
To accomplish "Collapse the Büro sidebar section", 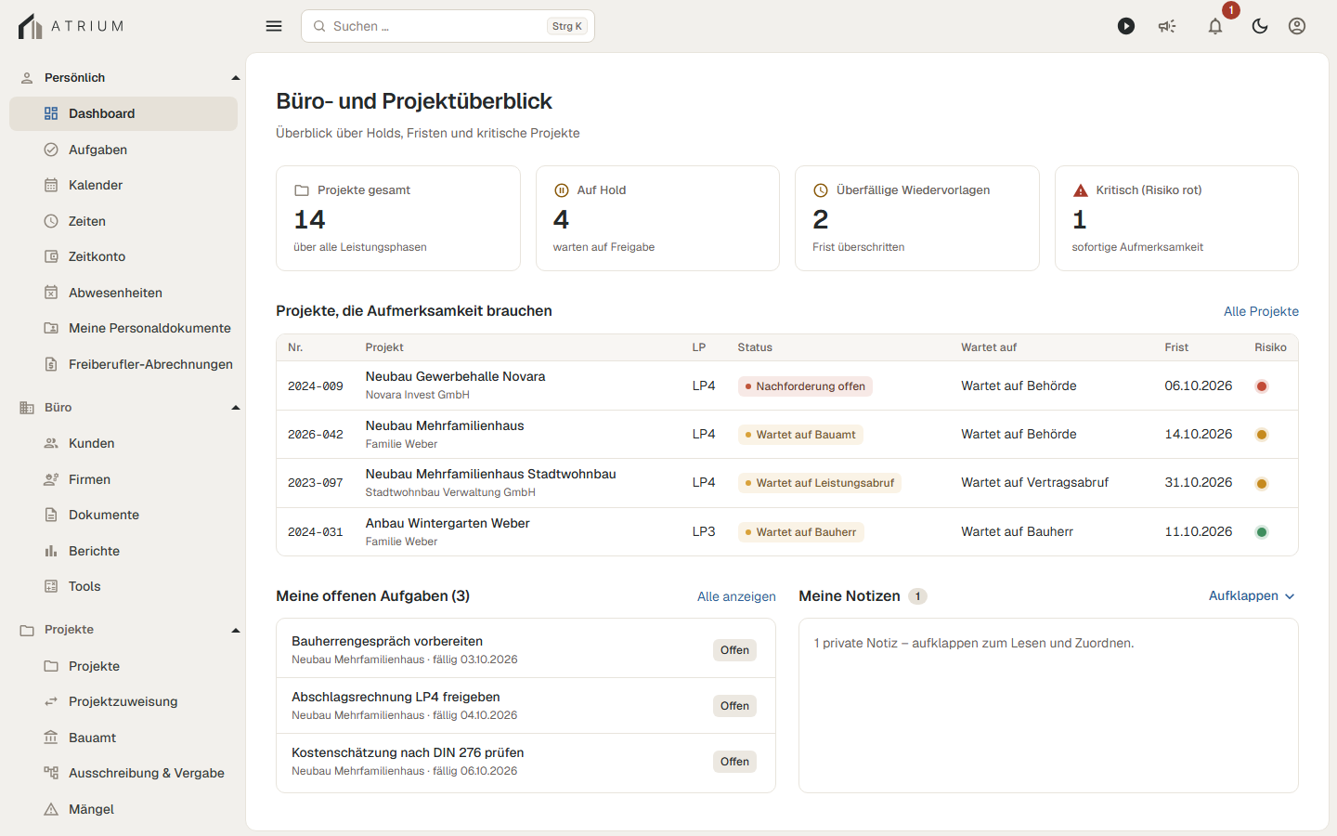I will (x=236, y=408).
